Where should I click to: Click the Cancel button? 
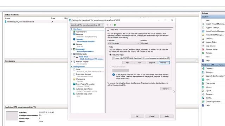click(152, 116)
